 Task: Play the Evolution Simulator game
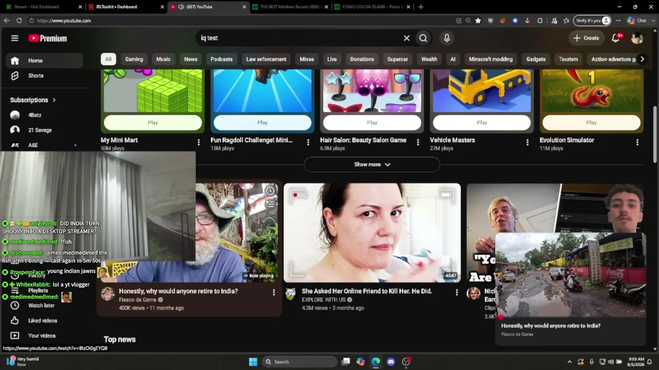(592, 122)
